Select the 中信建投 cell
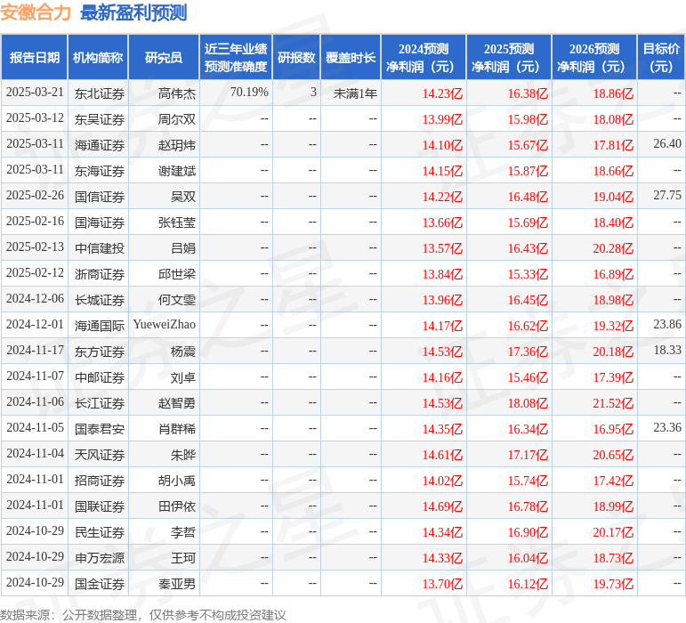The width and height of the screenshot is (686, 623). point(100,248)
